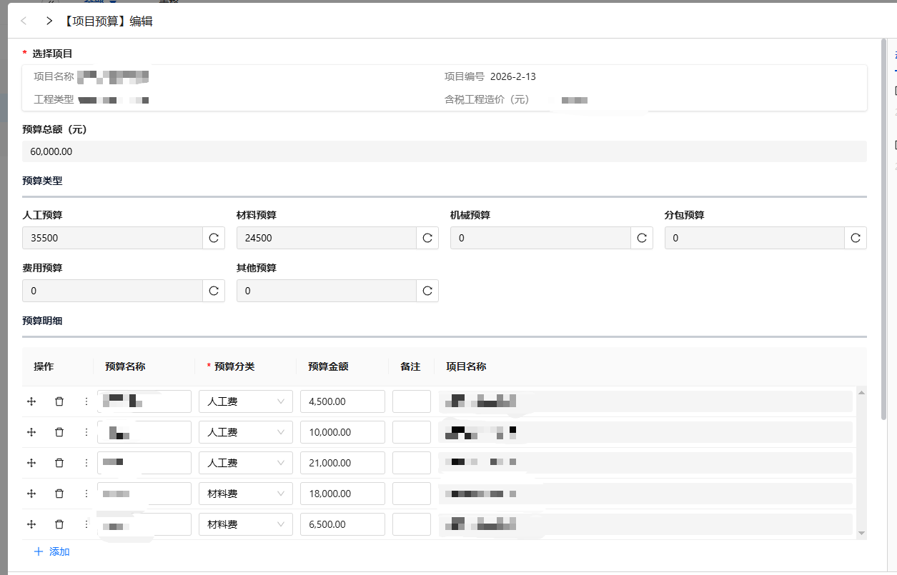Click refresh icon beside 材料预算 field
Image resolution: width=897 pixels, height=575 pixels.
pyautogui.click(x=427, y=238)
